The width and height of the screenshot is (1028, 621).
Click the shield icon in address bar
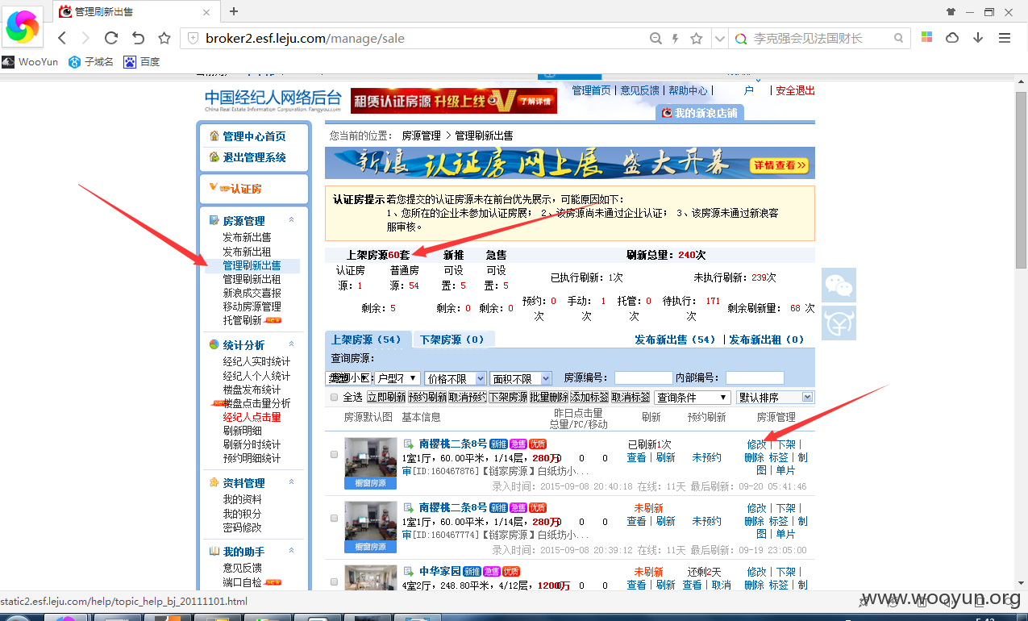[193, 38]
